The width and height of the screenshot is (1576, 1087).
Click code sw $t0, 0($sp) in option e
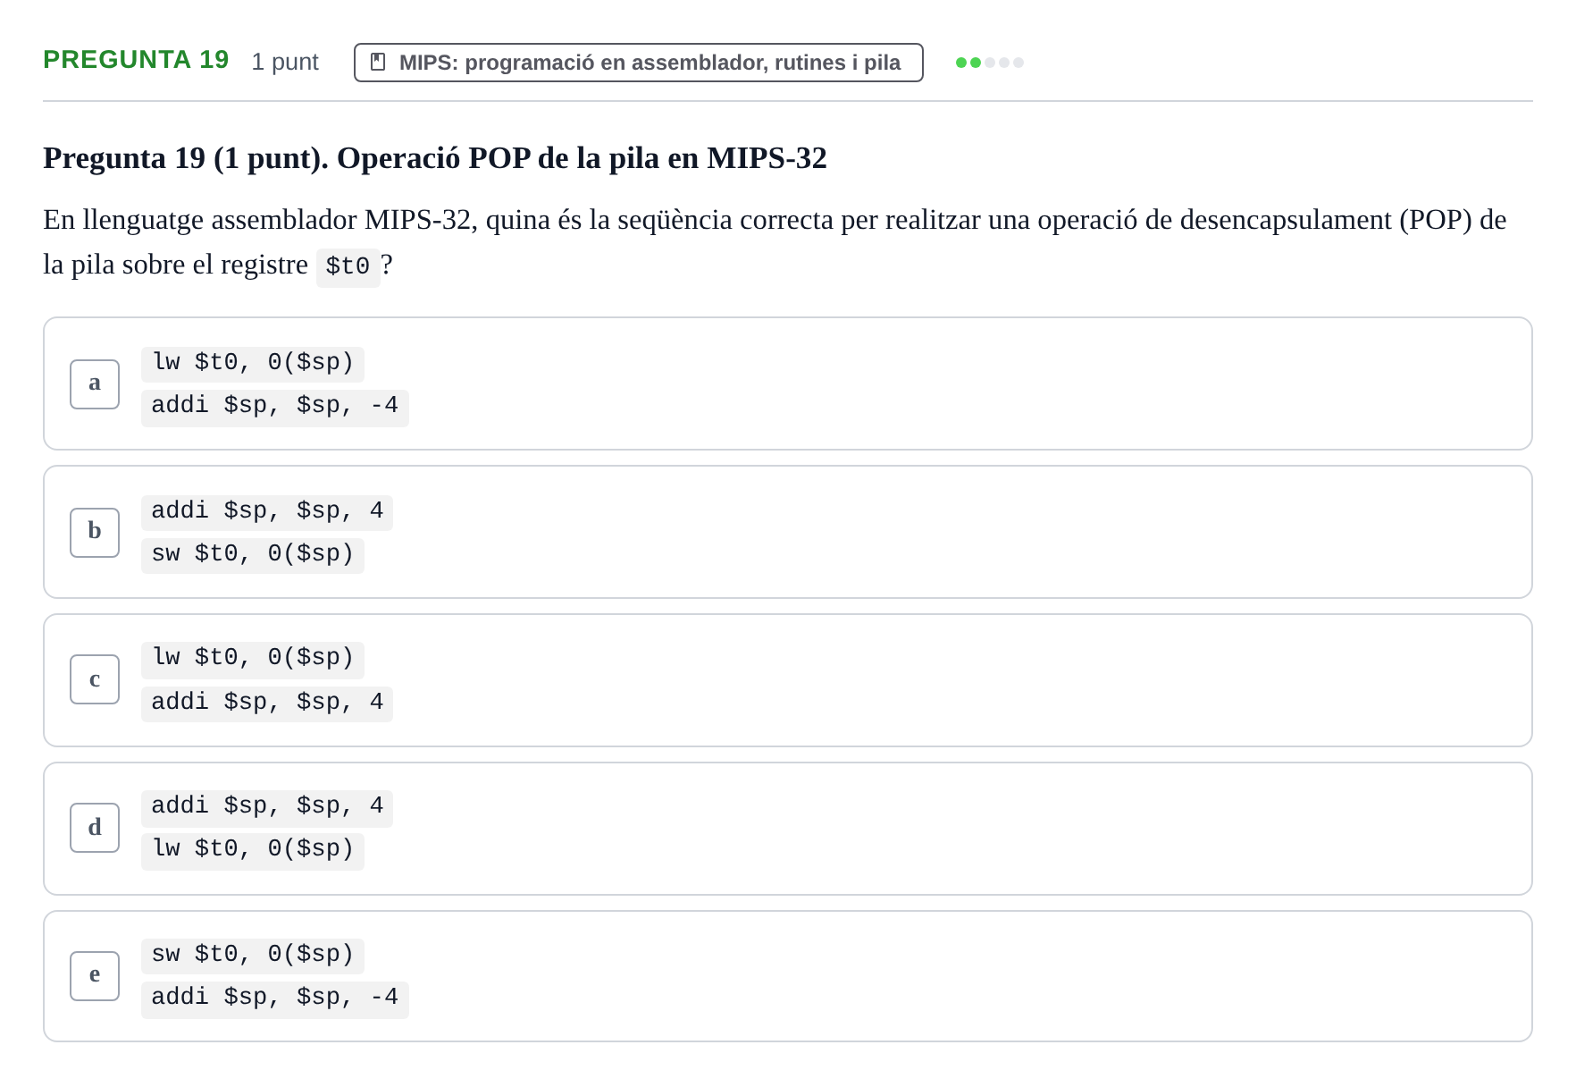(x=253, y=956)
